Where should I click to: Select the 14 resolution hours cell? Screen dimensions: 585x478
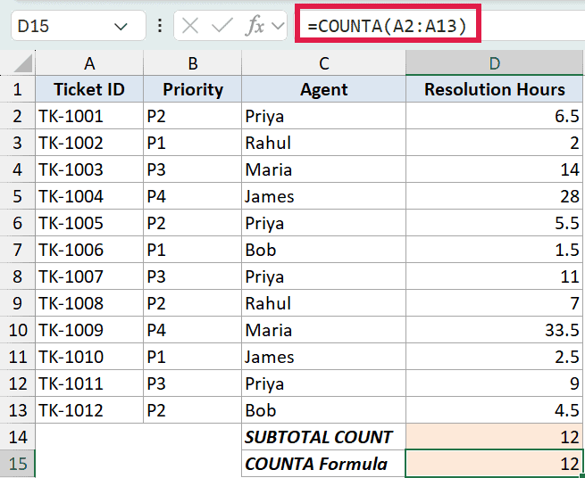pyautogui.click(x=494, y=169)
